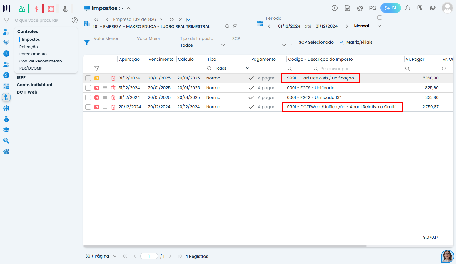Open the Gi AI assistant button
The width and height of the screenshot is (456, 264).
[x=390, y=8]
